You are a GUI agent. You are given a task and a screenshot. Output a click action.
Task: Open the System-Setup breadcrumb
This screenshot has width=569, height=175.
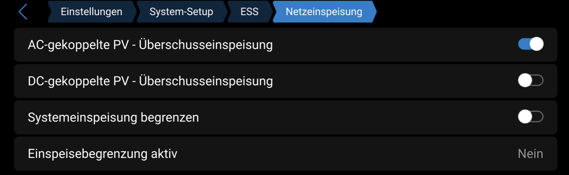(181, 12)
